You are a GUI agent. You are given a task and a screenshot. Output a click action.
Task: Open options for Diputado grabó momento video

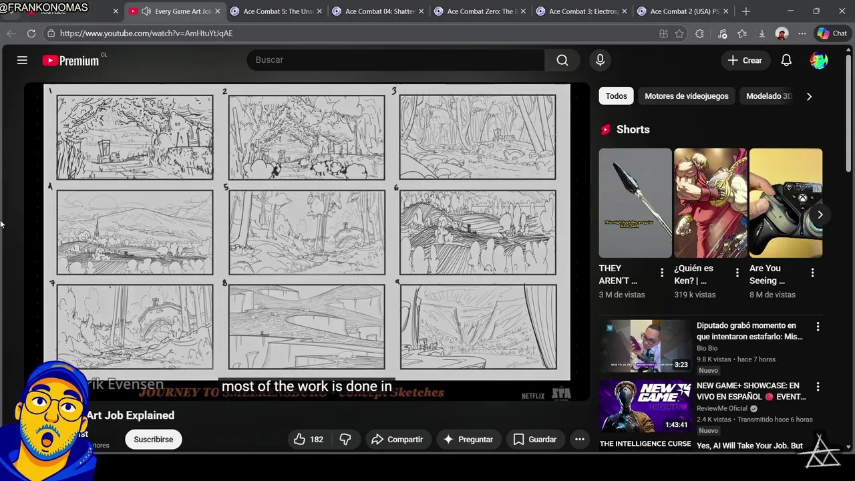818,327
